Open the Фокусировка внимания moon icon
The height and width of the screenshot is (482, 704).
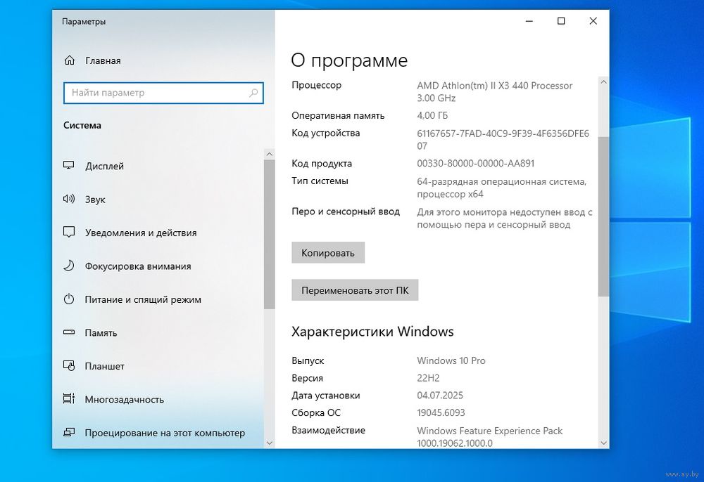(69, 266)
